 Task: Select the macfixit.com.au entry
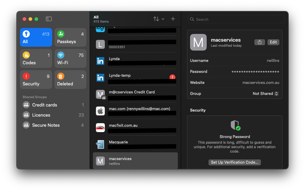point(136,128)
